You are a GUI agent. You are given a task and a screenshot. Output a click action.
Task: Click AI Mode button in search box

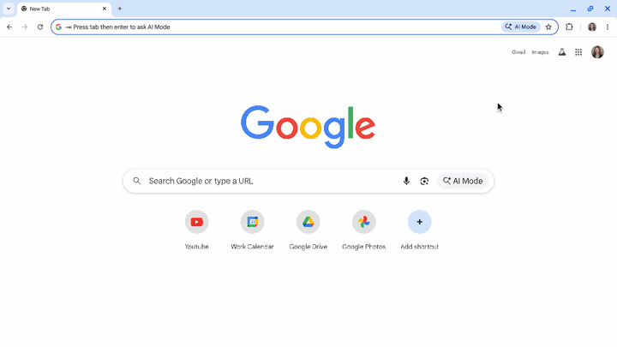(463, 181)
